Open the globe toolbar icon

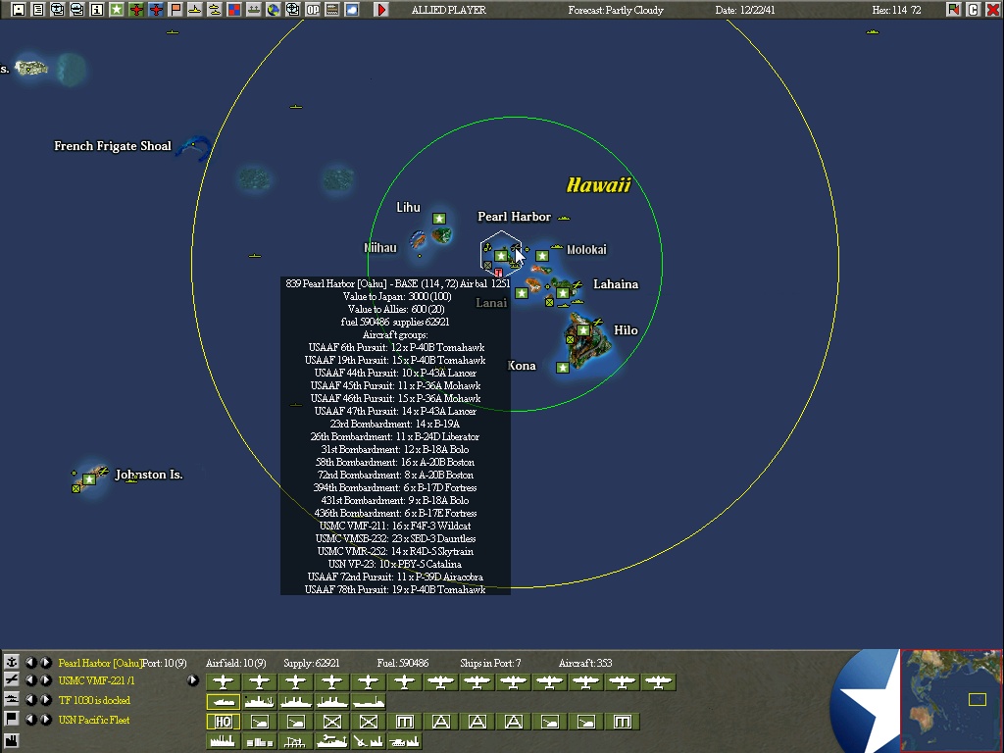tap(274, 10)
